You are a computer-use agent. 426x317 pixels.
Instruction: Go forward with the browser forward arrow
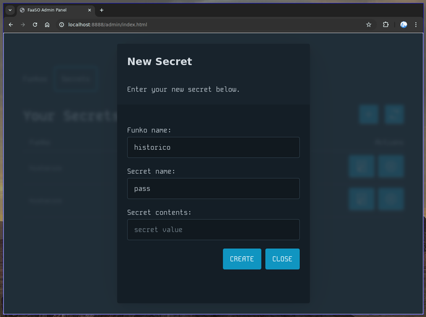[23, 25]
